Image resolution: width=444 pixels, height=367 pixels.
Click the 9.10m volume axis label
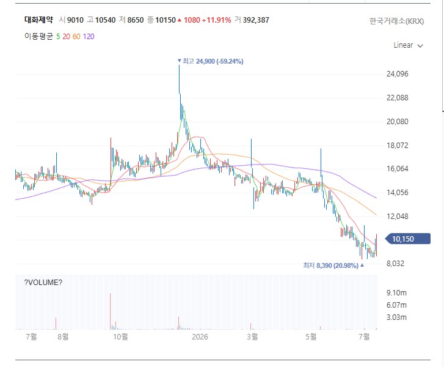(396, 293)
